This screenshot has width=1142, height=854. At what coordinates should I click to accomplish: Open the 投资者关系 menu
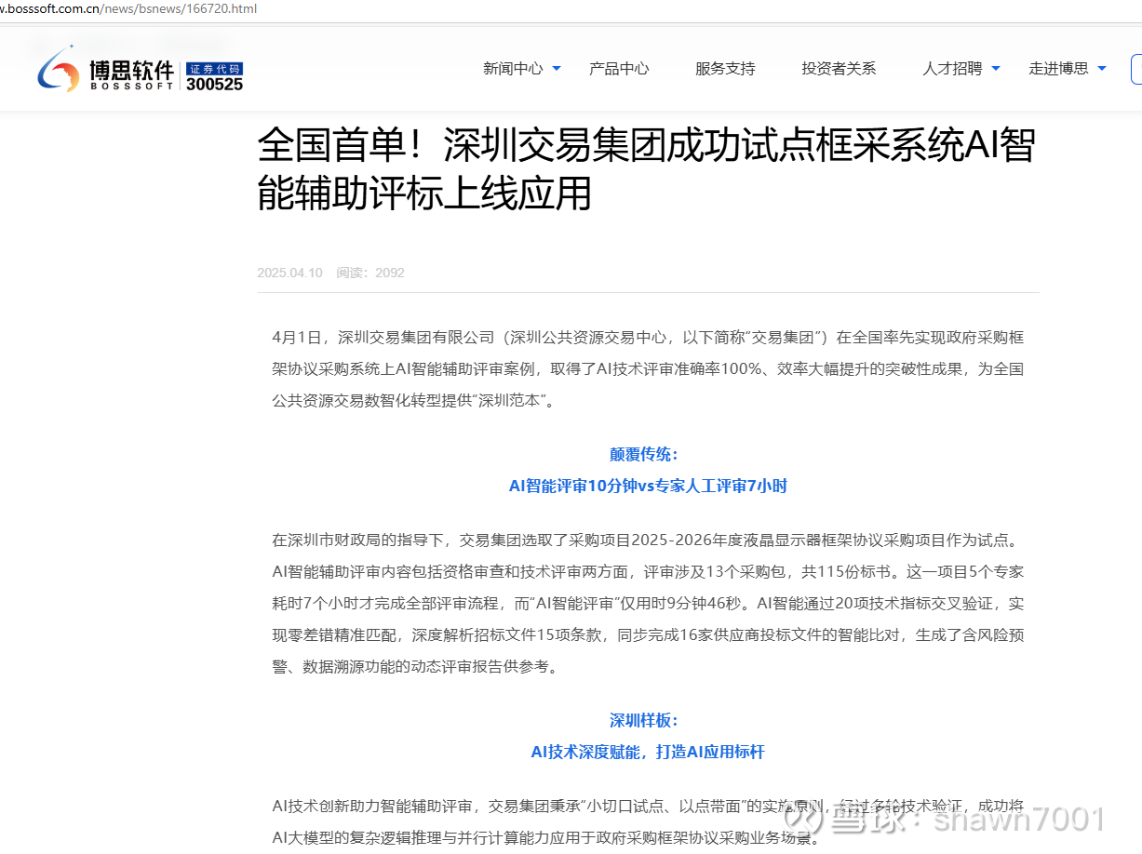coord(839,68)
